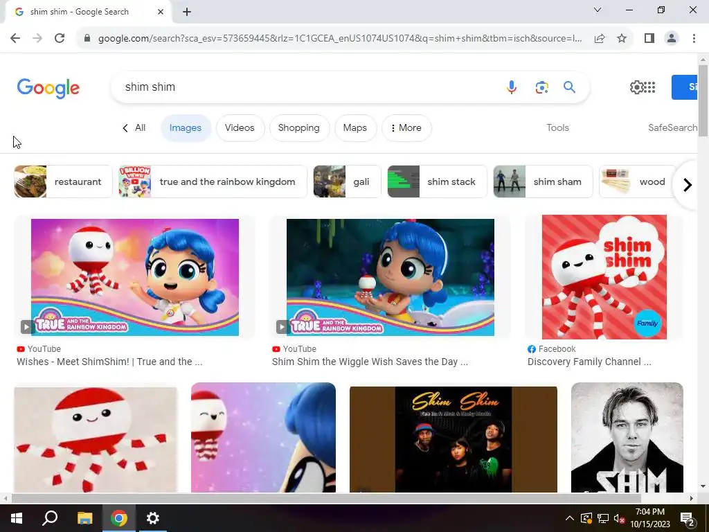The height and width of the screenshot is (532, 709).
Task: Open Chrome three-dot menu
Action: click(x=694, y=38)
